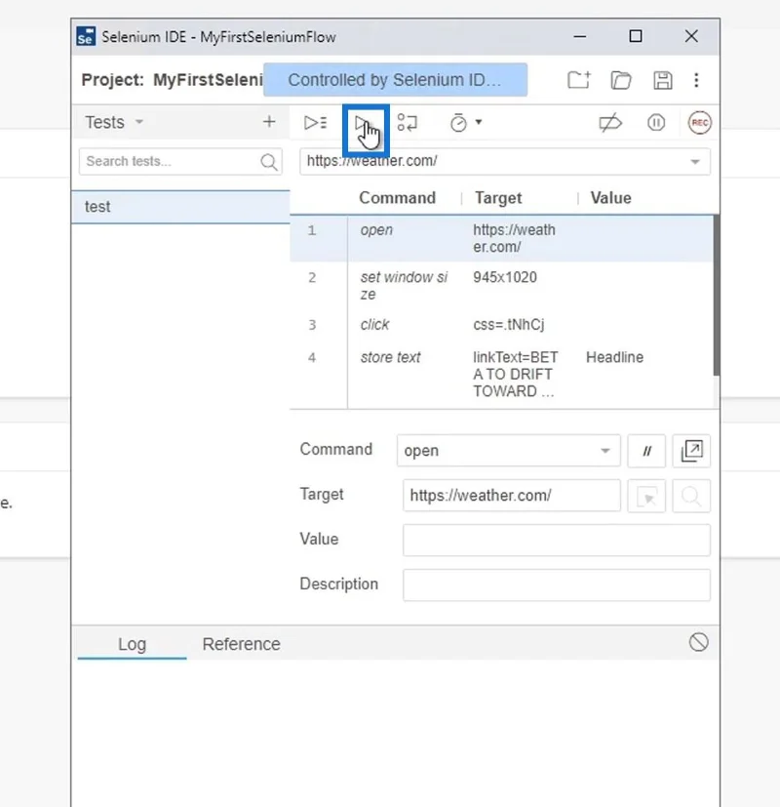This screenshot has width=780, height=807.
Task: Start recording with REC button
Action: tap(700, 123)
